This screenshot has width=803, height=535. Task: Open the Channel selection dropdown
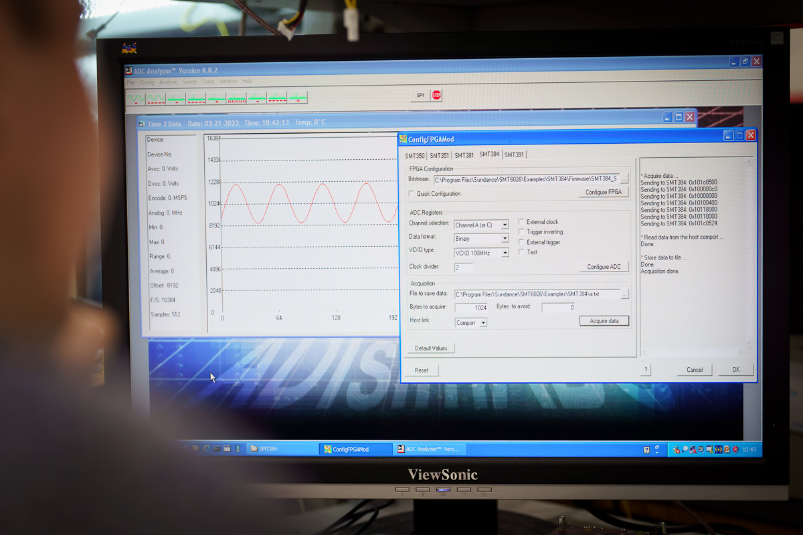(481, 225)
